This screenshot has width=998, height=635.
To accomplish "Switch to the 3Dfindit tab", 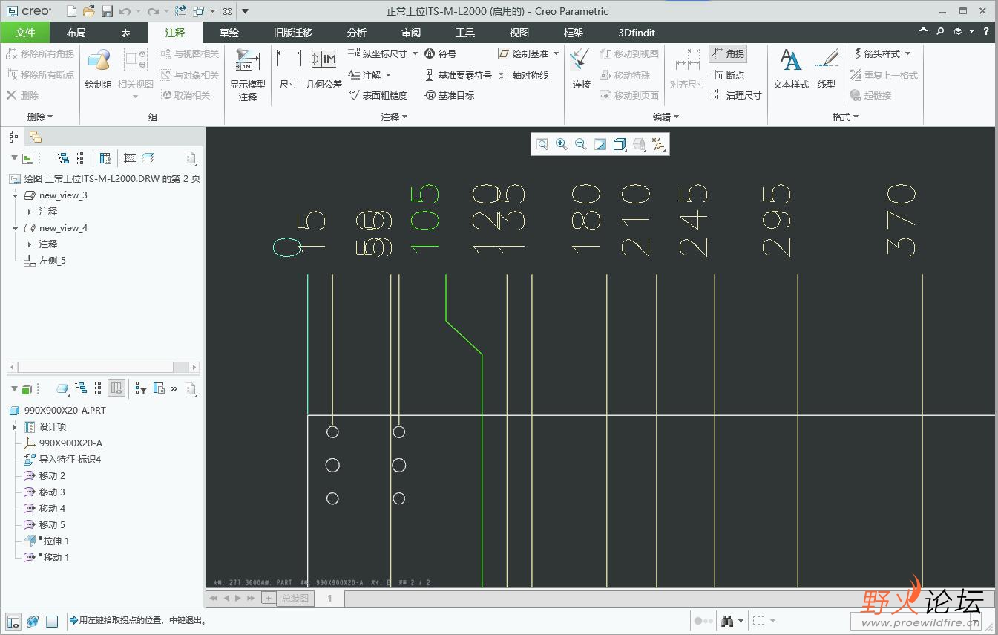I will tap(637, 32).
